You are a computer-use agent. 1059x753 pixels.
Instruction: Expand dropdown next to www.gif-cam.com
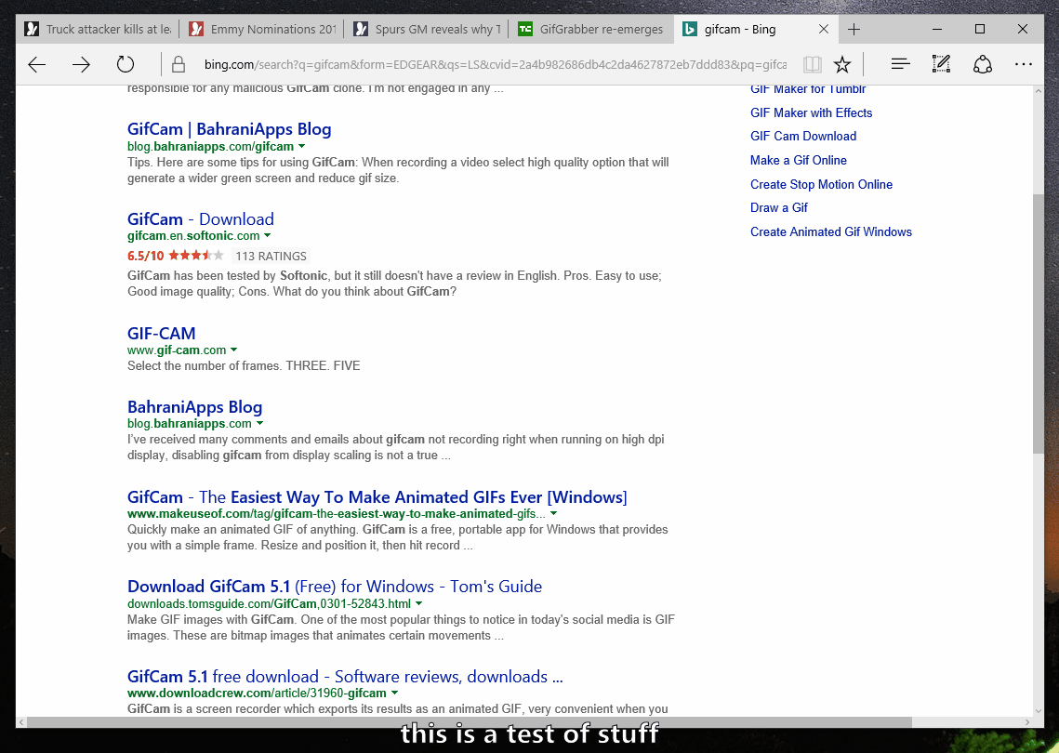(233, 350)
